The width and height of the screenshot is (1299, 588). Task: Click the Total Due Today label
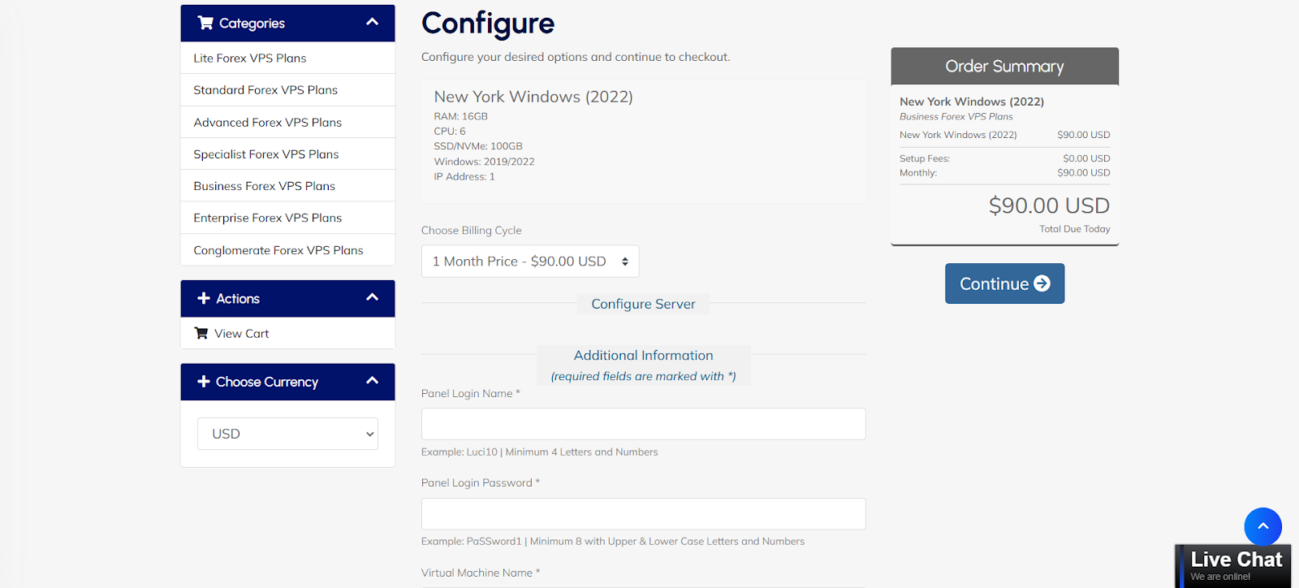pyautogui.click(x=1074, y=229)
